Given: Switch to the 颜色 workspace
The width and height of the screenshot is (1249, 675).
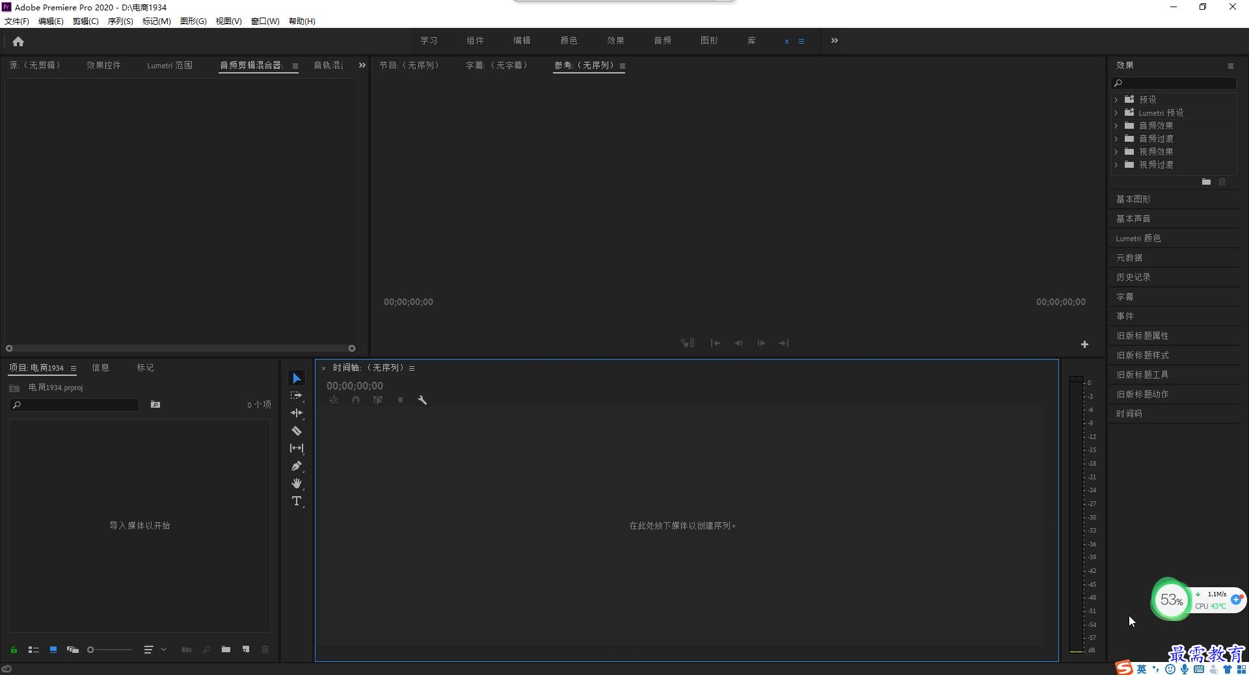Looking at the screenshot, I should [x=569, y=40].
